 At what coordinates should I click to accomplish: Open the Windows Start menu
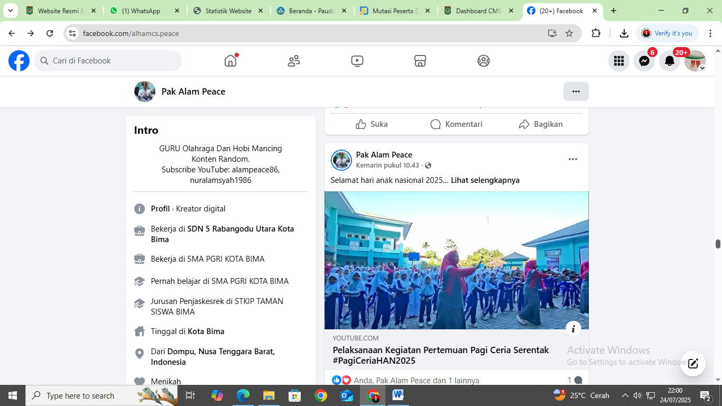tap(13, 395)
